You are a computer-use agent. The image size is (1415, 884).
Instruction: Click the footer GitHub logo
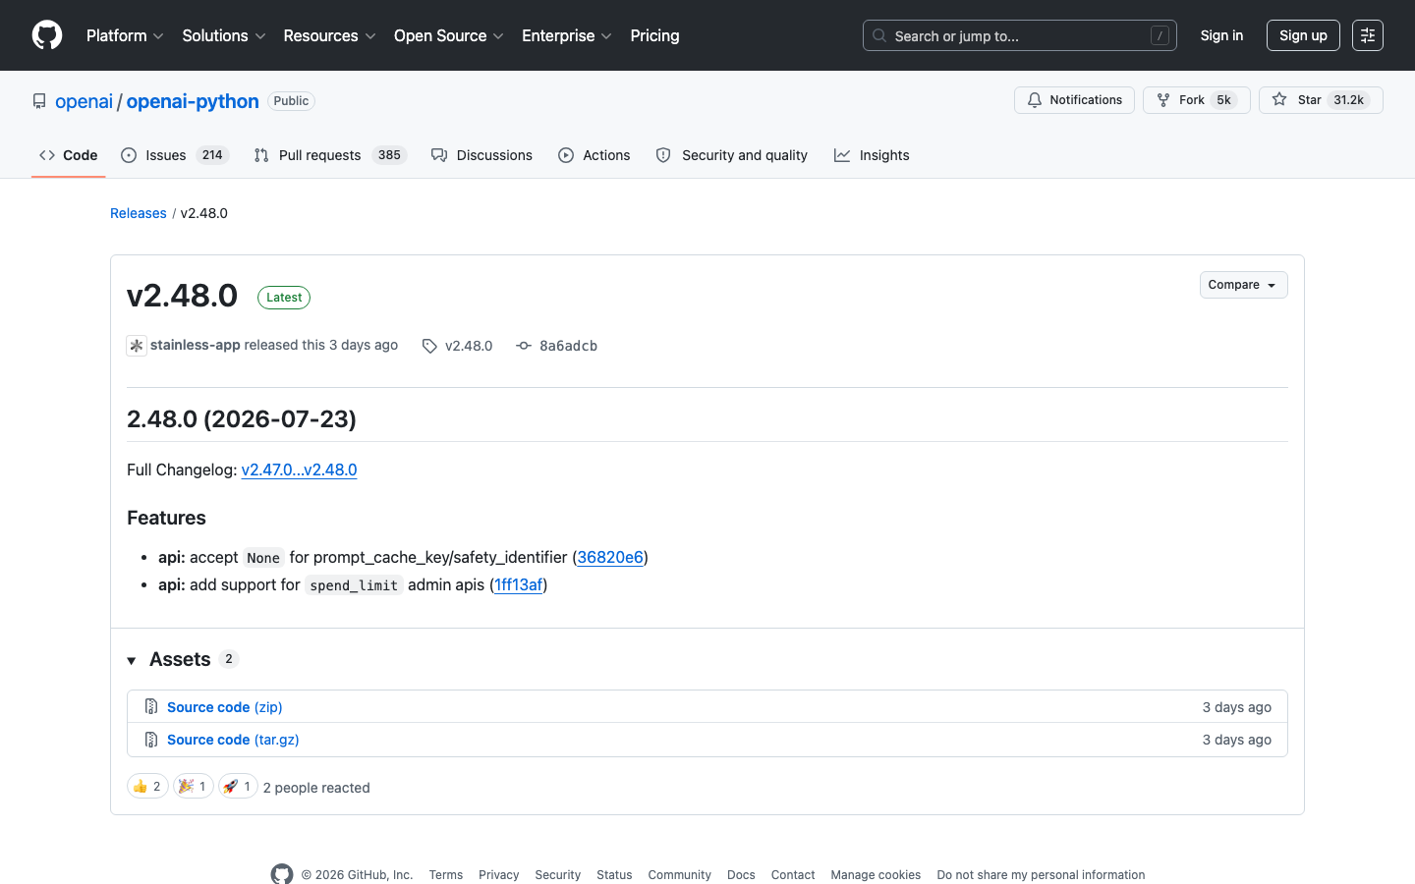(x=282, y=874)
